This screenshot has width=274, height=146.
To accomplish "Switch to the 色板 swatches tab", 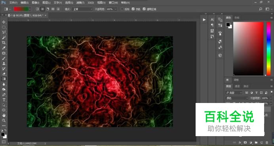I will pyautogui.click(x=237, y=18).
